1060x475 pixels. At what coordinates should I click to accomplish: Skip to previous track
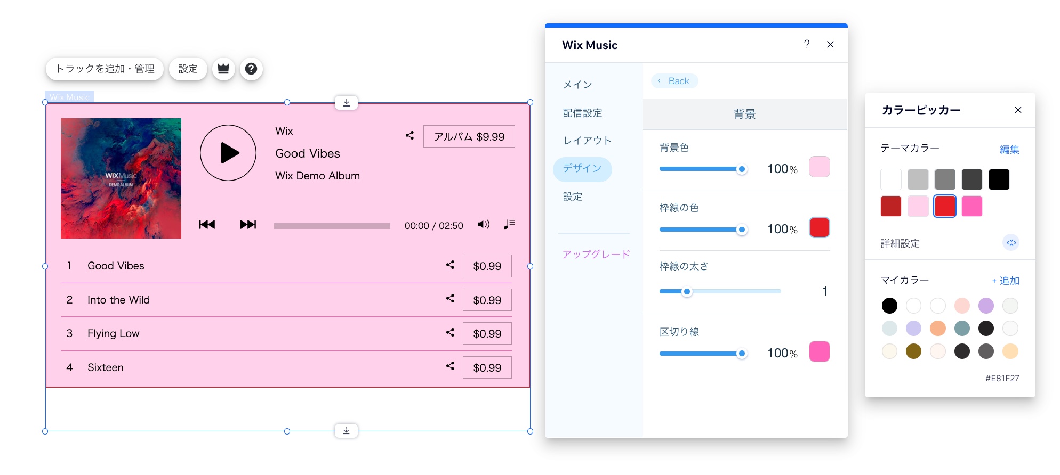(x=207, y=225)
